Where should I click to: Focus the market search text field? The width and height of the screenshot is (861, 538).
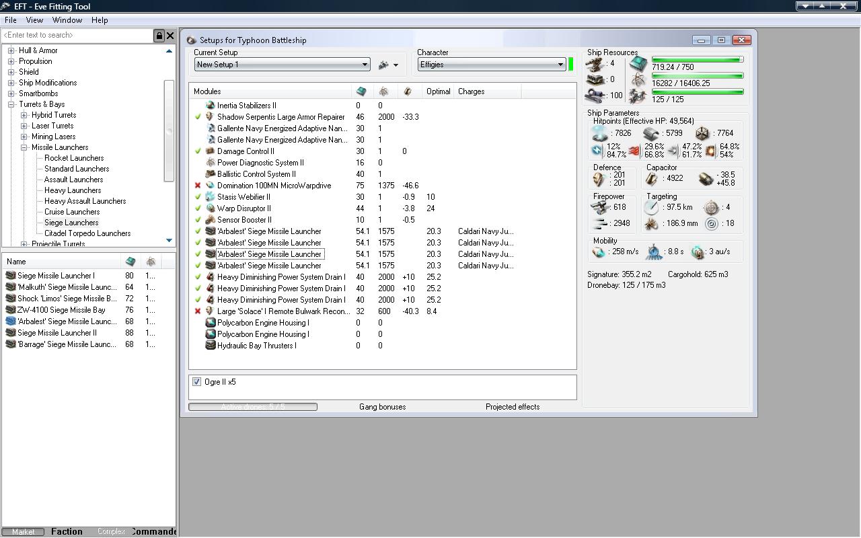[x=78, y=35]
